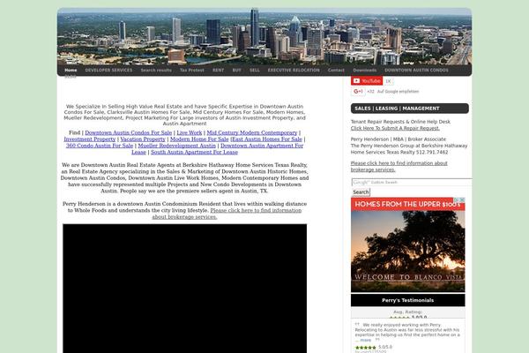Click the five-star 5.0/5.0 testimonial rating
Image resolution: width=529 pixels, height=353 pixels.
click(x=374, y=347)
